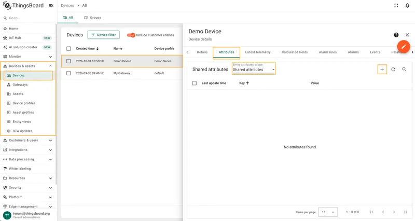415x221 pixels.
Task: Open tenant@thingsboard.org user profile
Action: (29, 215)
